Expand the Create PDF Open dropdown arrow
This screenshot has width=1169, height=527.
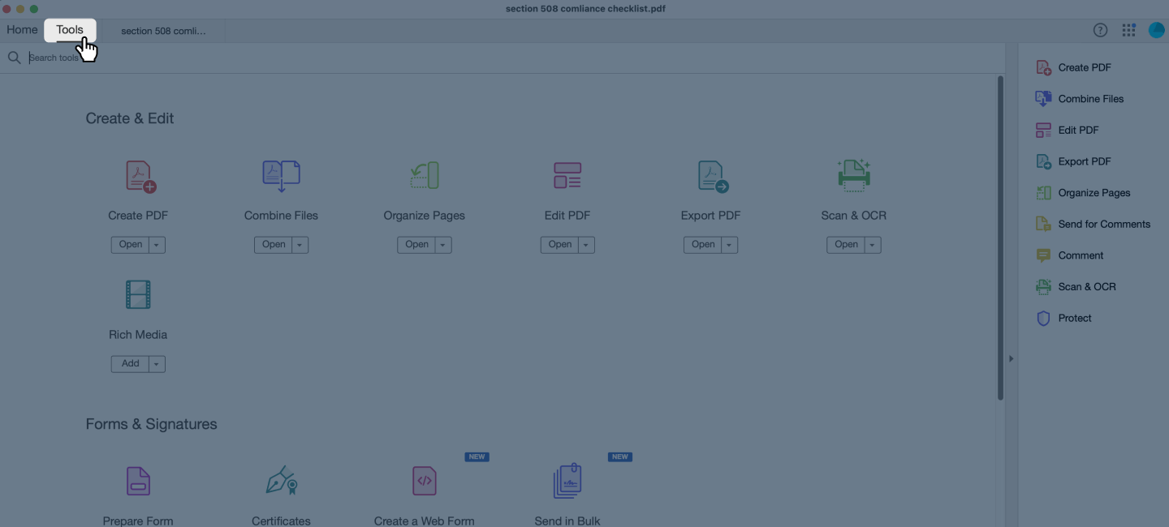(158, 244)
